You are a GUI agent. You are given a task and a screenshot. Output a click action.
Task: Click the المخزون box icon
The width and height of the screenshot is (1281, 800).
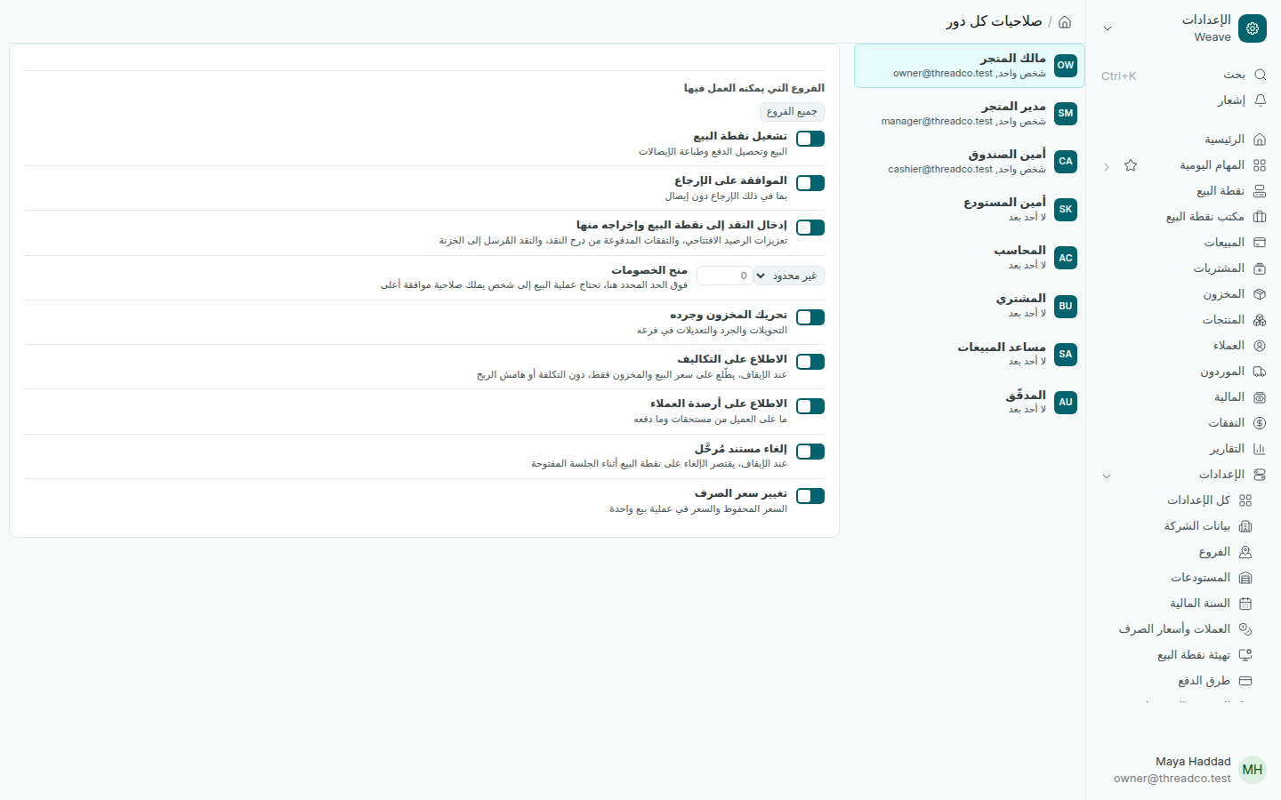click(1260, 294)
